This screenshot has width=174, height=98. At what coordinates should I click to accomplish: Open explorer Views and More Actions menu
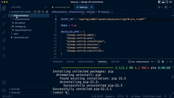pyautogui.click(x=45, y=7)
